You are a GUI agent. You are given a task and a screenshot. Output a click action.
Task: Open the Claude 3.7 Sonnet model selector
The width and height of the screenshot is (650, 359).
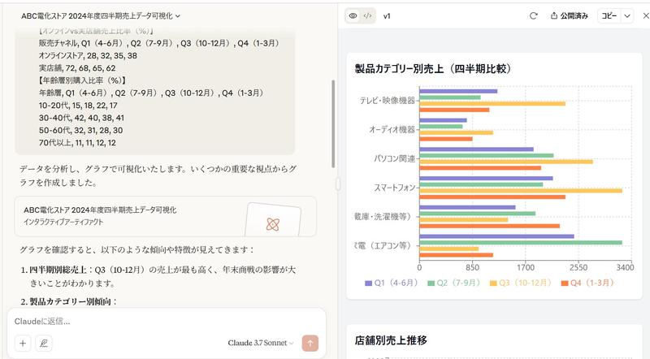[260, 343]
